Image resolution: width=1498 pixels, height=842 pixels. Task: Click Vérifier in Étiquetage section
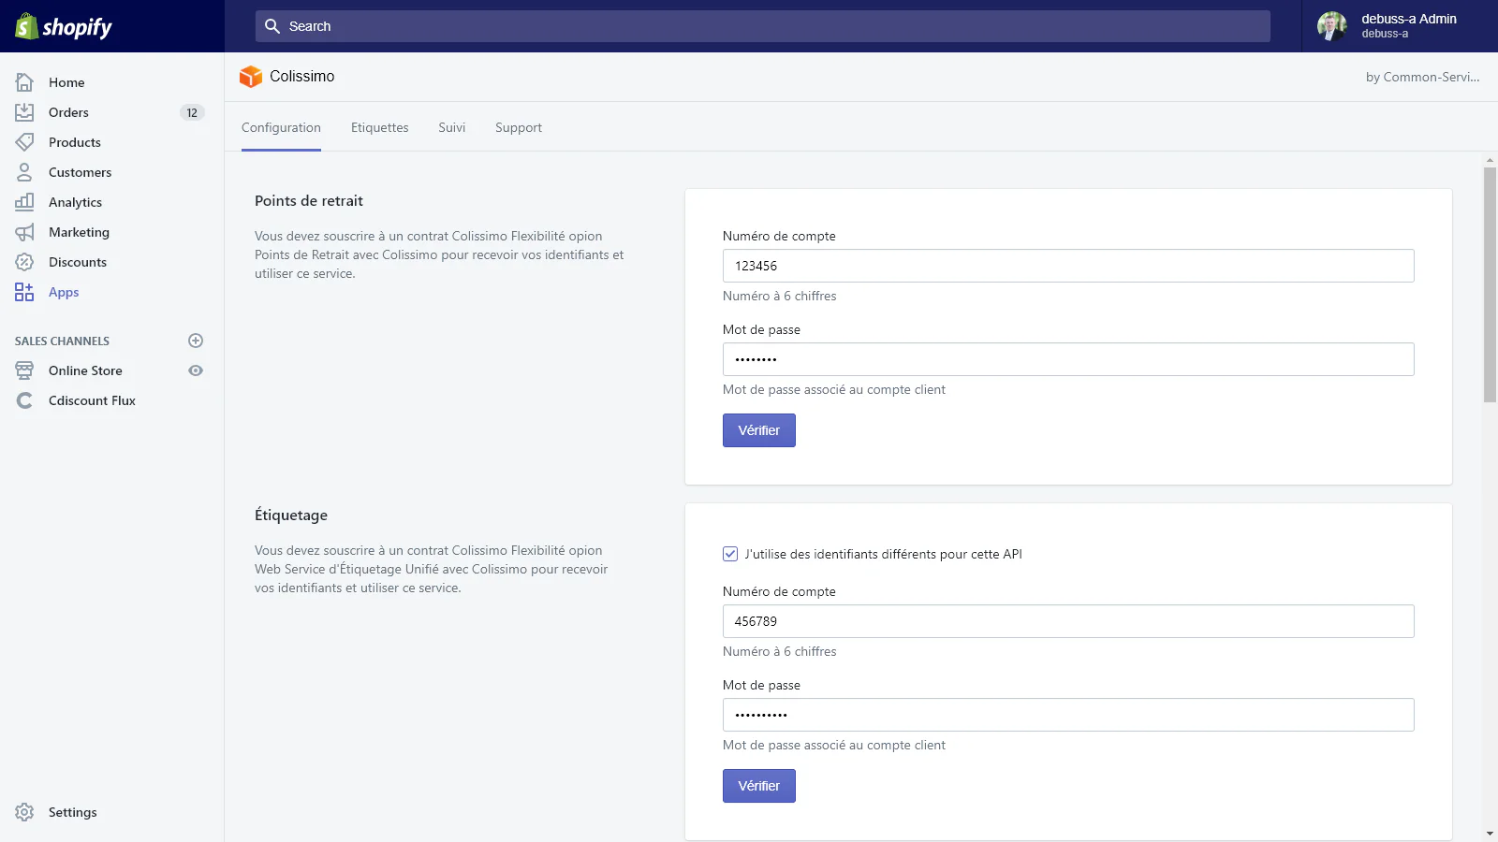(759, 786)
